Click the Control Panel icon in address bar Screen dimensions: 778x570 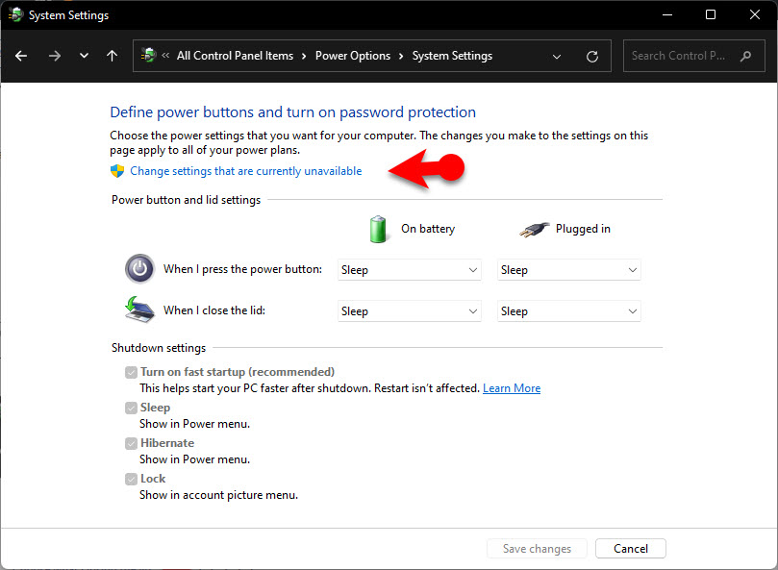click(x=148, y=55)
